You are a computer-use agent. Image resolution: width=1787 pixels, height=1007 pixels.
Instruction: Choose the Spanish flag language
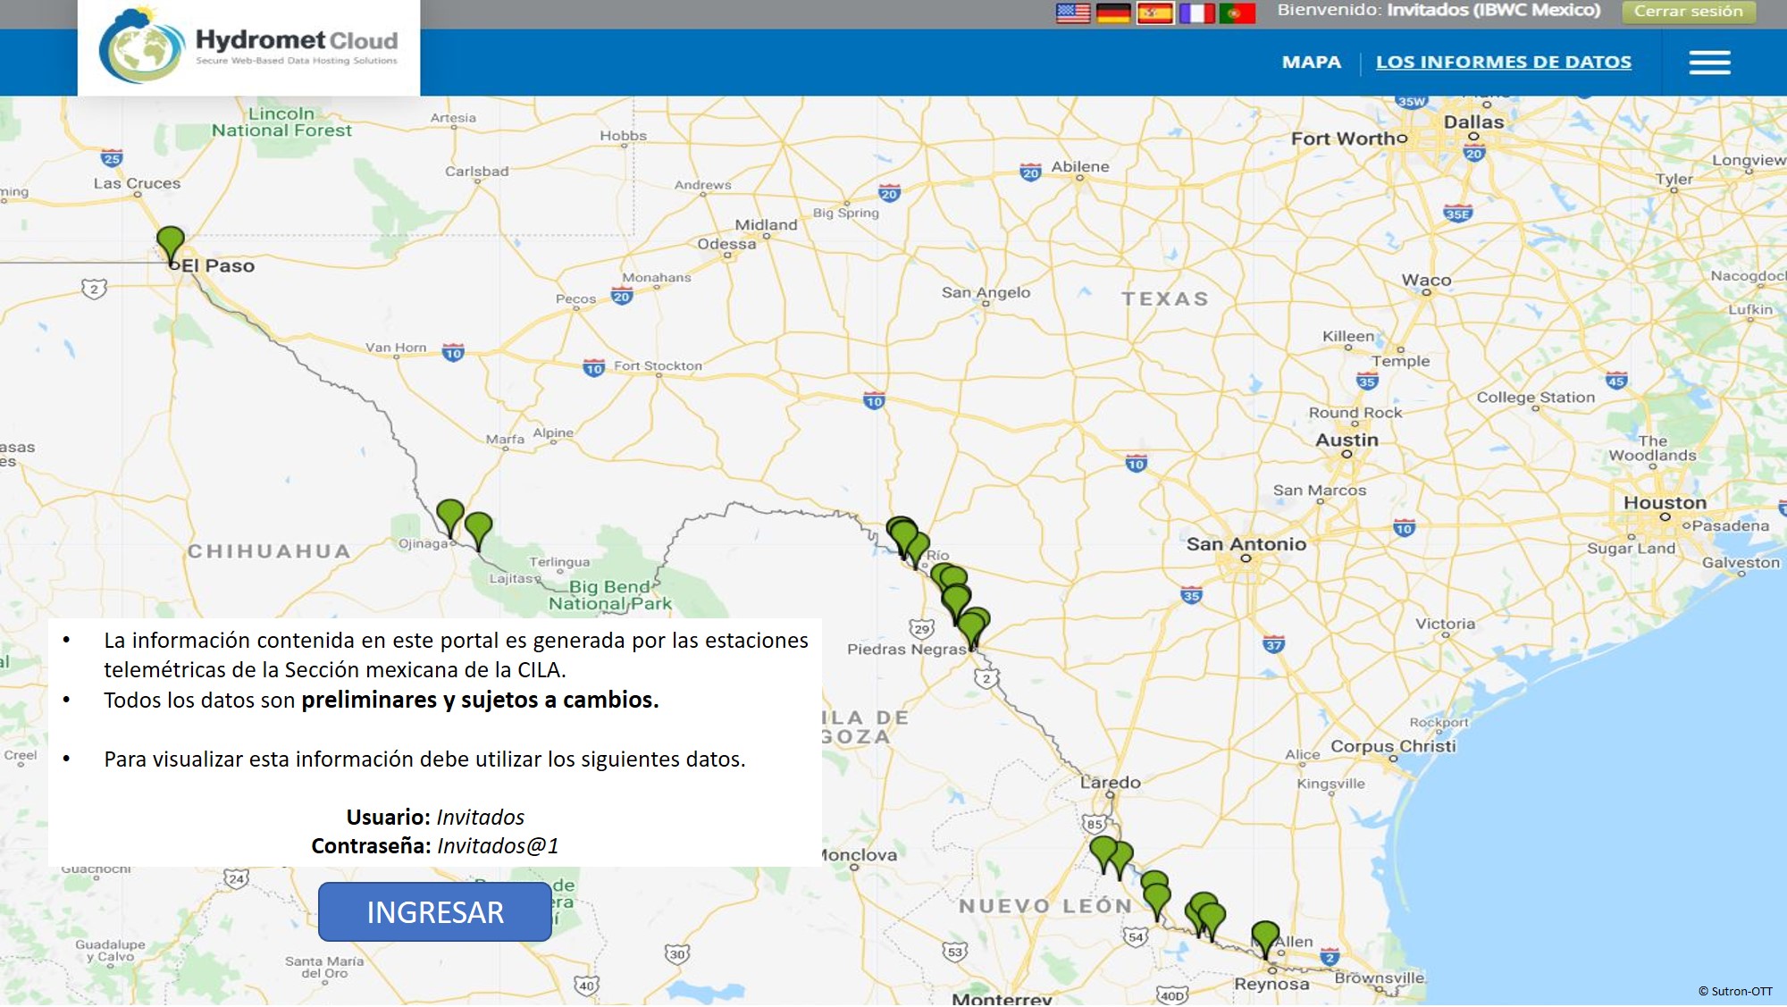[x=1154, y=13]
